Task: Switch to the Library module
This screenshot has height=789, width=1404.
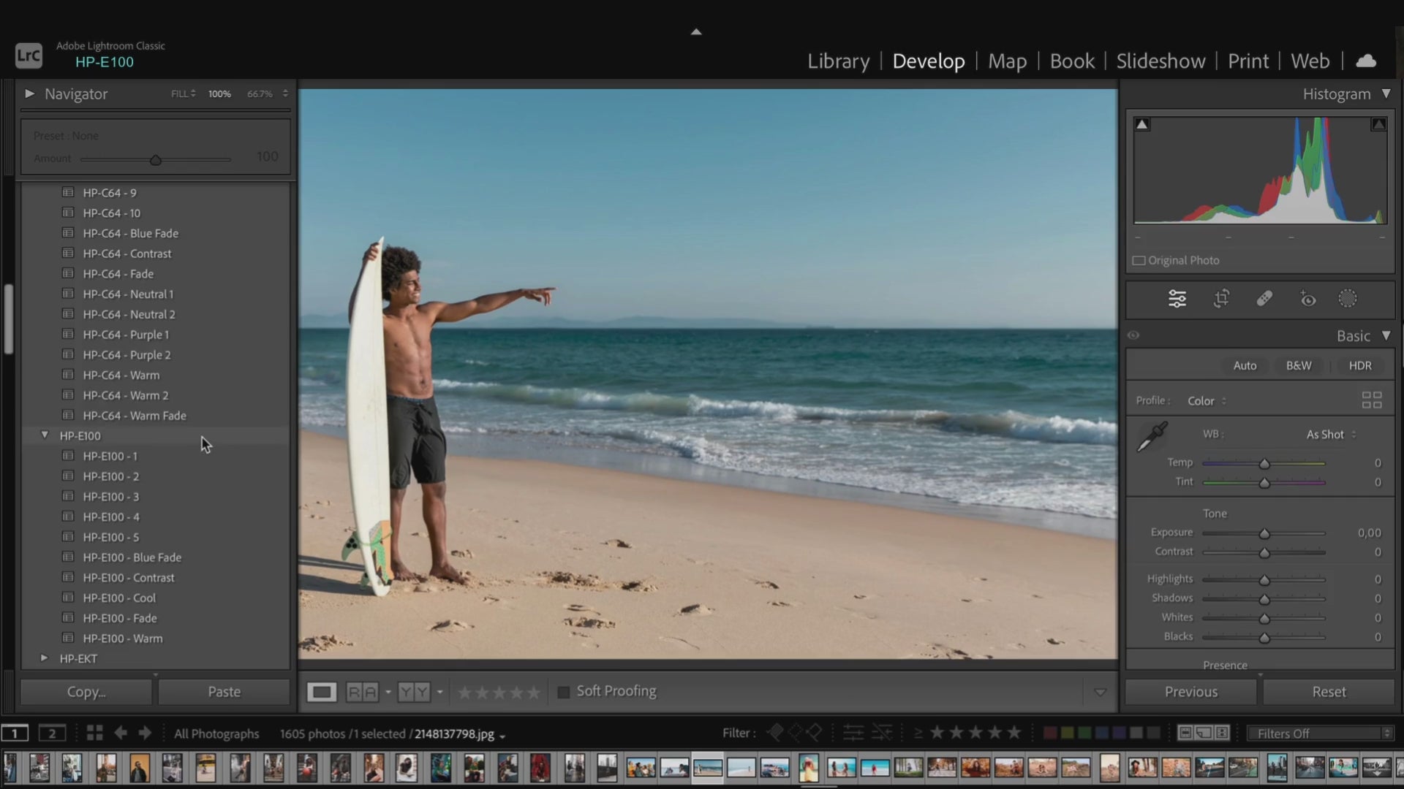Action: 838,61
